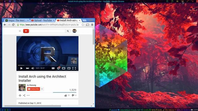Click the 100% battery indicator
The image size is (198, 111).
(x=195, y=110)
